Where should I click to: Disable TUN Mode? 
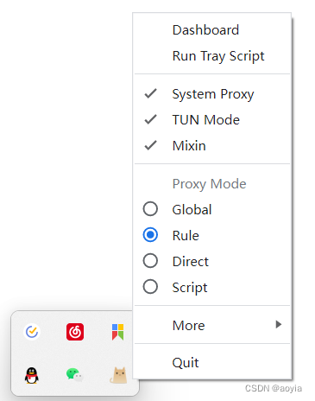(x=150, y=119)
